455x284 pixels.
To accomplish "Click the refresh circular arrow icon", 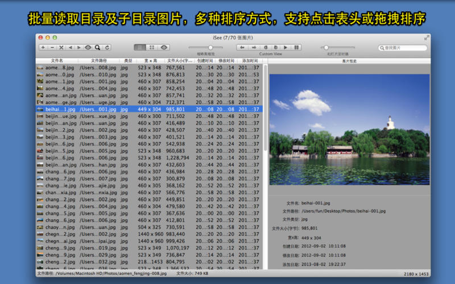I will coord(107,48).
